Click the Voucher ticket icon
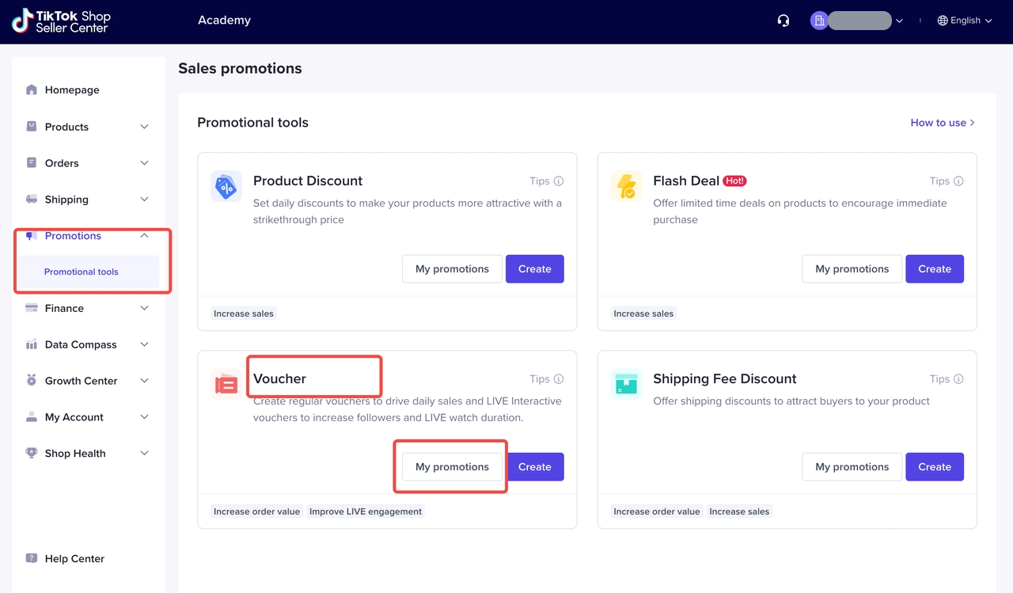 226,385
